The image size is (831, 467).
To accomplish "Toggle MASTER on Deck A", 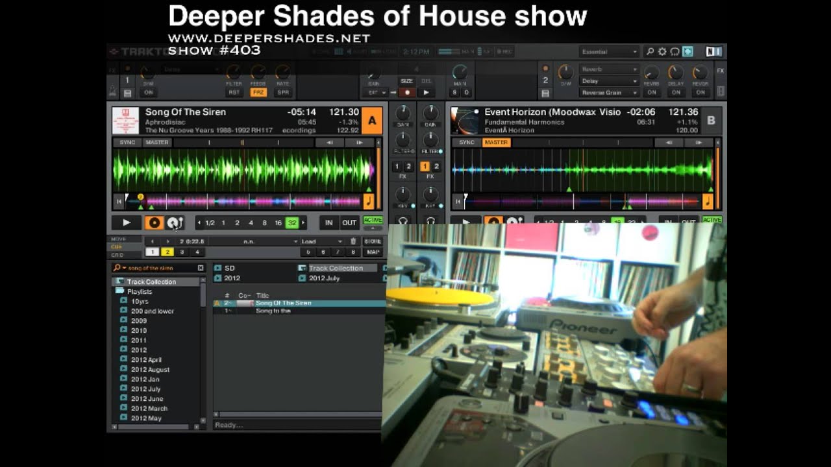I will coord(156,142).
